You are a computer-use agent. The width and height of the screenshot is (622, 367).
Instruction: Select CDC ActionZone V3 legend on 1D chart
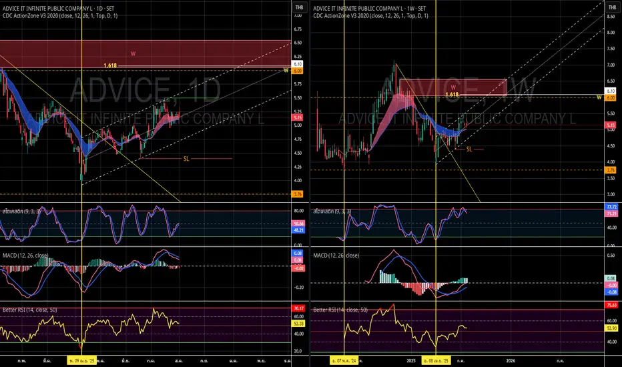click(60, 16)
